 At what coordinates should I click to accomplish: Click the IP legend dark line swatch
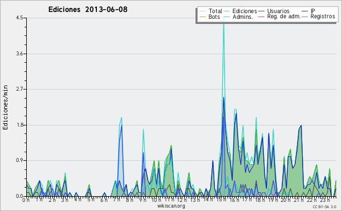[305, 11]
